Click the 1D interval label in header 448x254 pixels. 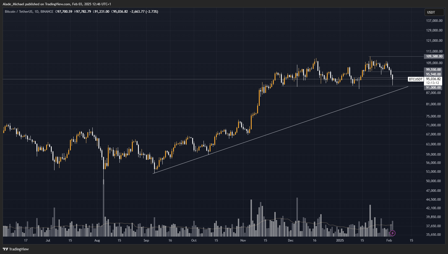click(37, 12)
